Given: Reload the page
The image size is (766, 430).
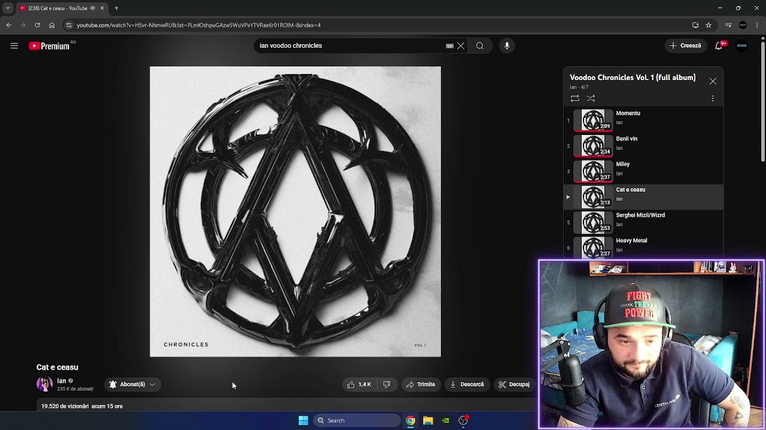Looking at the screenshot, I should coord(37,25).
